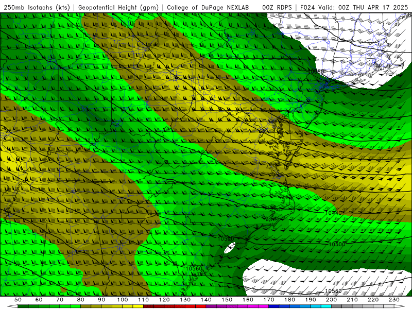
Task: Click the 80 kts color bar label
Action: pos(81,300)
